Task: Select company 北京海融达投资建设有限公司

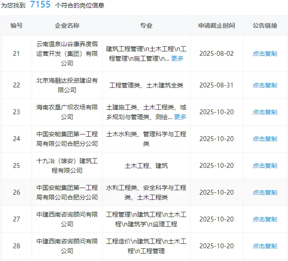Action: 67,85
